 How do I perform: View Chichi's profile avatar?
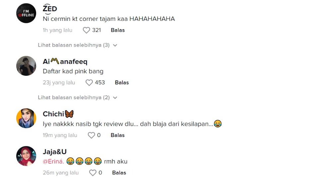26,118
